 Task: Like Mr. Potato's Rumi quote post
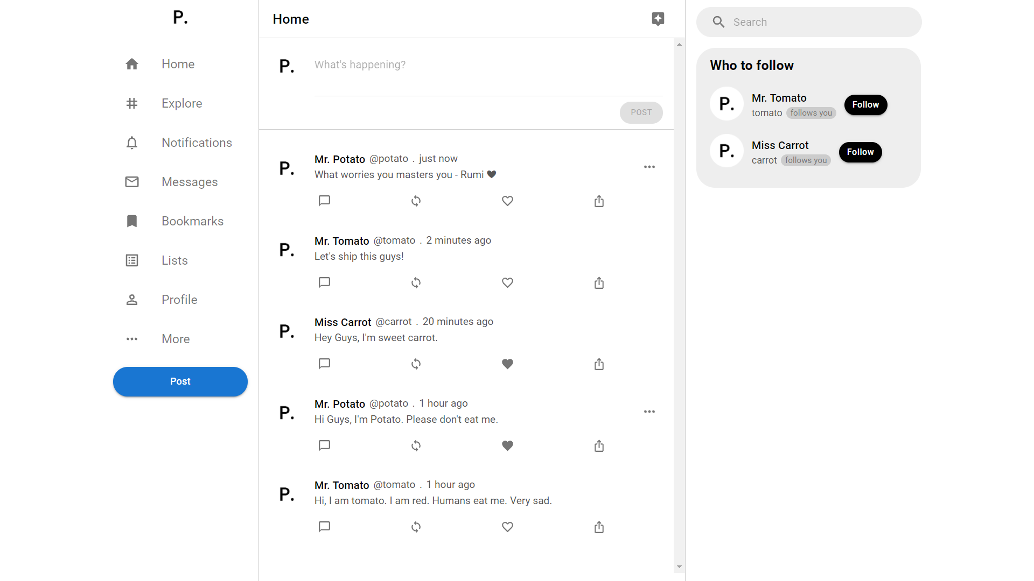click(507, 201)
